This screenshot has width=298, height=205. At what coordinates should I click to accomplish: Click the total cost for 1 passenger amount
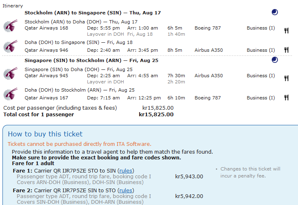(156, 114)
